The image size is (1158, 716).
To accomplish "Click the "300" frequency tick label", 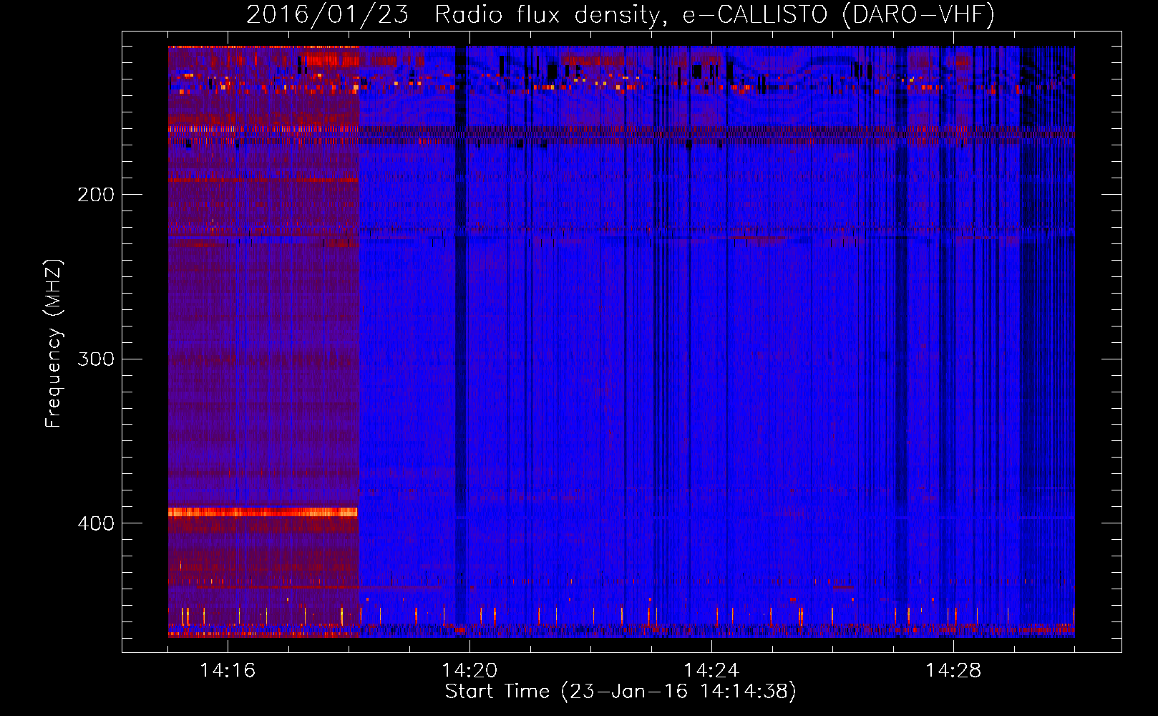I will click(96, 359).
